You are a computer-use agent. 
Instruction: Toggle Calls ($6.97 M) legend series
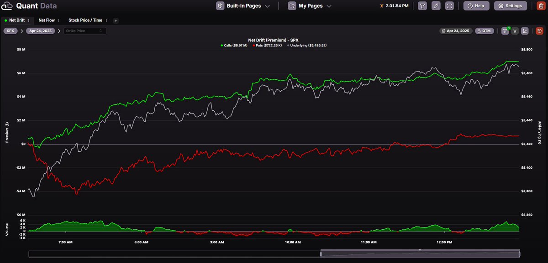pyautogui.click(x=234, y=45)
